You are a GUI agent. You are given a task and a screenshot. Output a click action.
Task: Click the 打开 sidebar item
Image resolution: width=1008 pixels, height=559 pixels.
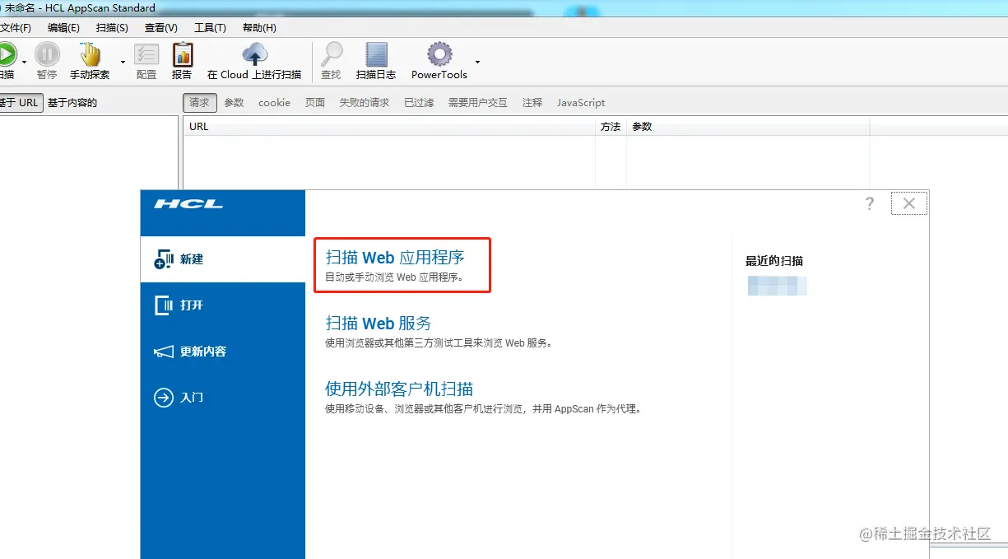click(223, 305)
